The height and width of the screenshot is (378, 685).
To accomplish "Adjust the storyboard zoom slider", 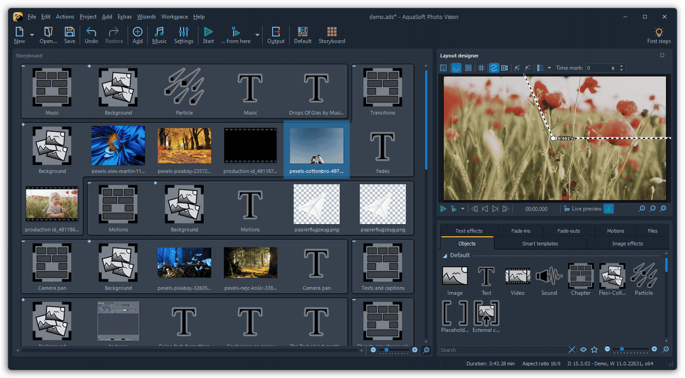I will (393, 350).
